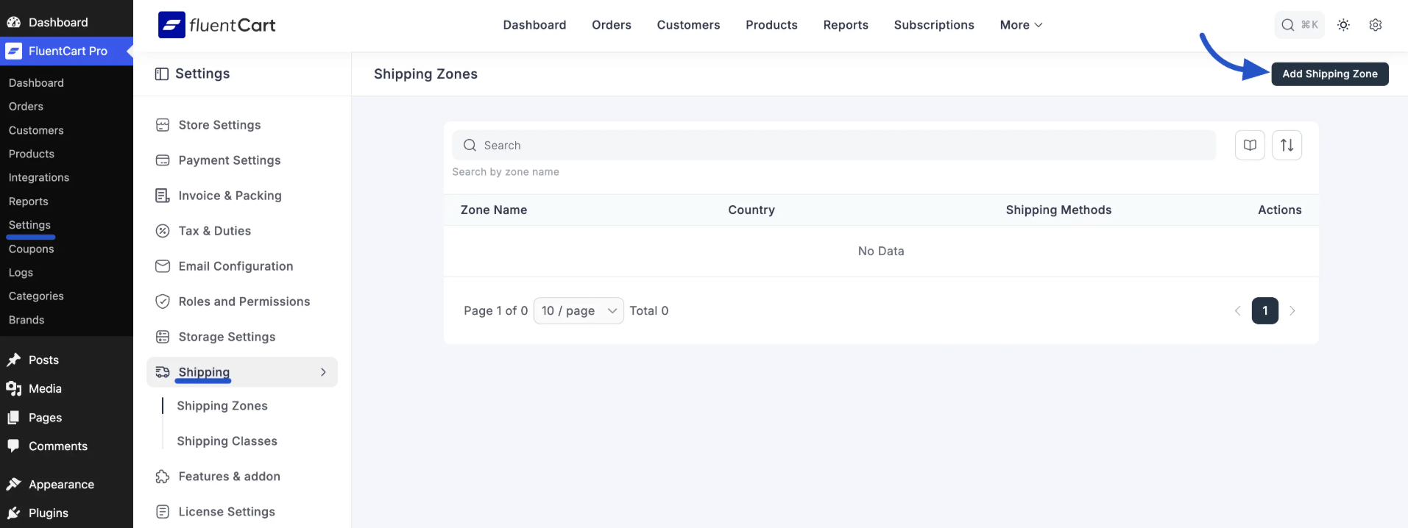Open Payment Settings page
The width and height of the screenshot is (1408, 528).
pos(229,160)
